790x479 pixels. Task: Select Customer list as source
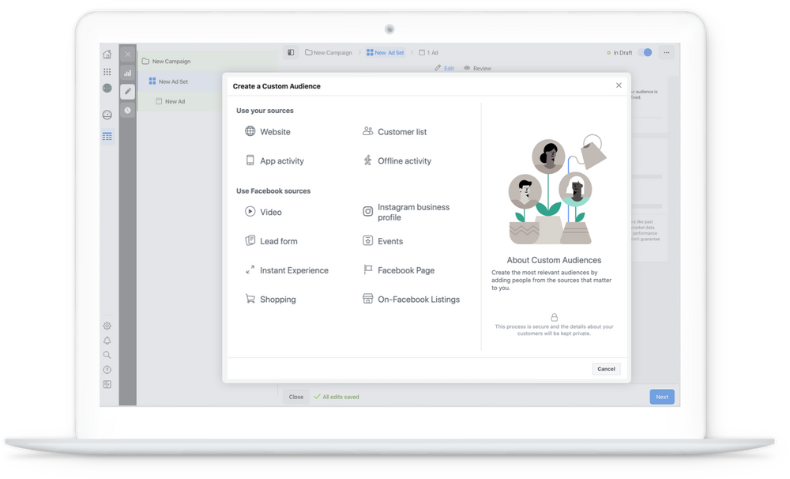point(394,131)
